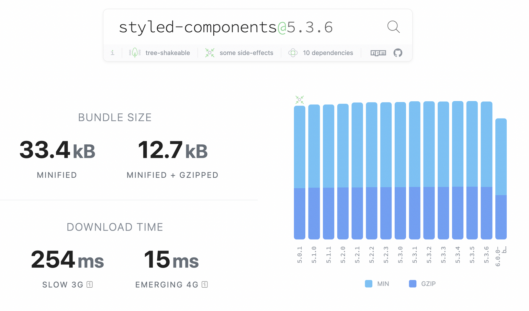Click the info 'i' icon in the package bar

click(112, 53)
